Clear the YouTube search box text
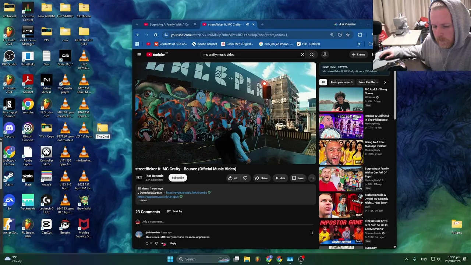The width and height of the screenshot is (471, 265). [302, 54]
